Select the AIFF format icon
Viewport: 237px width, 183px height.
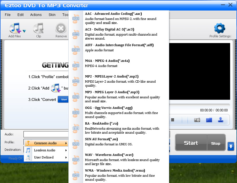click(76, 50)
